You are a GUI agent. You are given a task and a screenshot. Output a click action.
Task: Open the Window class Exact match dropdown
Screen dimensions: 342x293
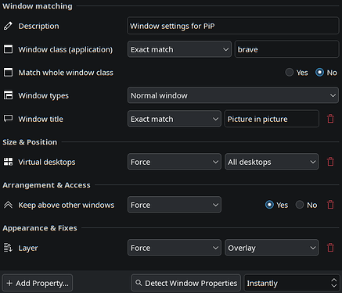coord(179,49)
